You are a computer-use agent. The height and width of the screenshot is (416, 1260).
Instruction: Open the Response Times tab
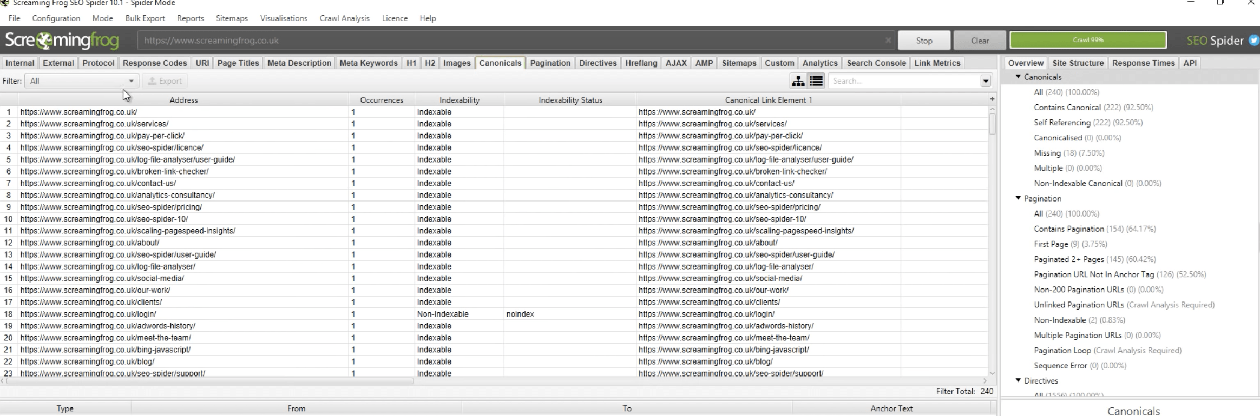click(x=1144, y=63)
